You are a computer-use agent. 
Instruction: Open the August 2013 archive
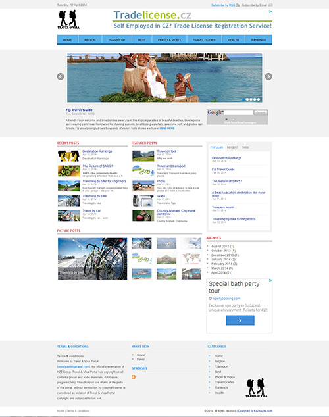(222, 246)
